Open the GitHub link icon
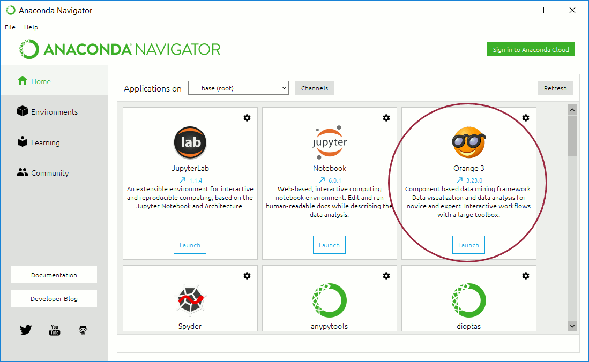This screenshot has height=362, width=589. [x=83, y=330]
